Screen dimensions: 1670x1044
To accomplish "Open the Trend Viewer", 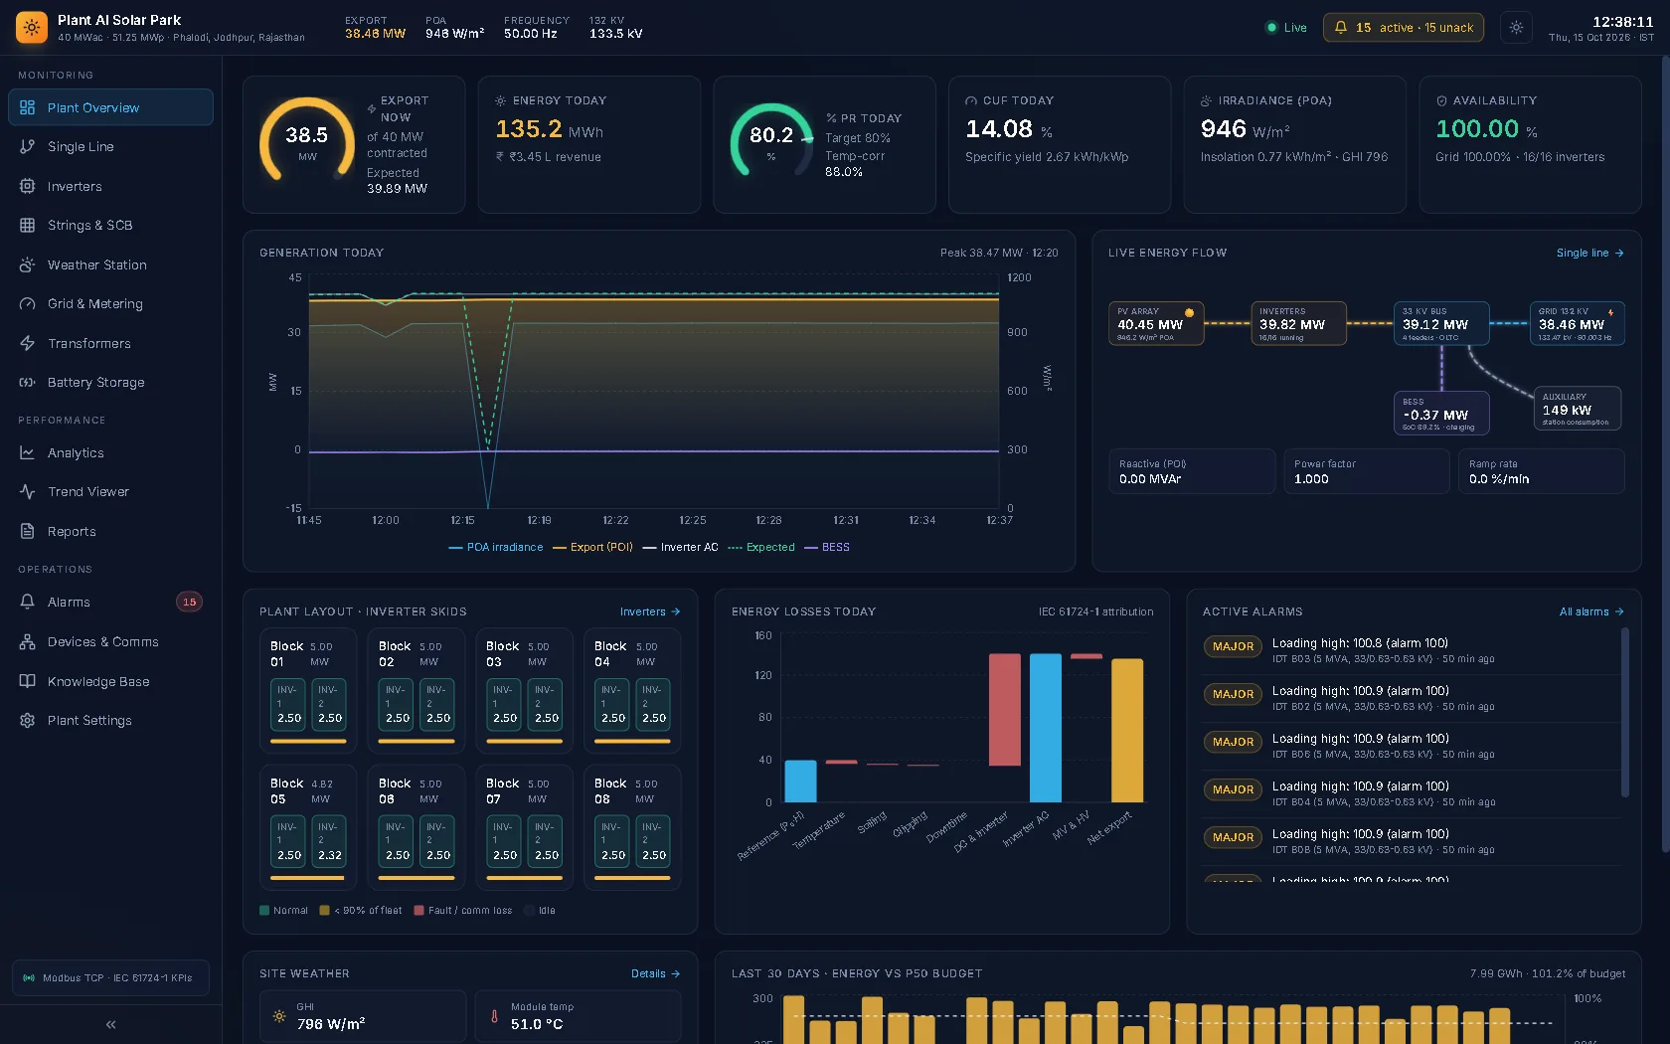I will [x=110, y=492].
